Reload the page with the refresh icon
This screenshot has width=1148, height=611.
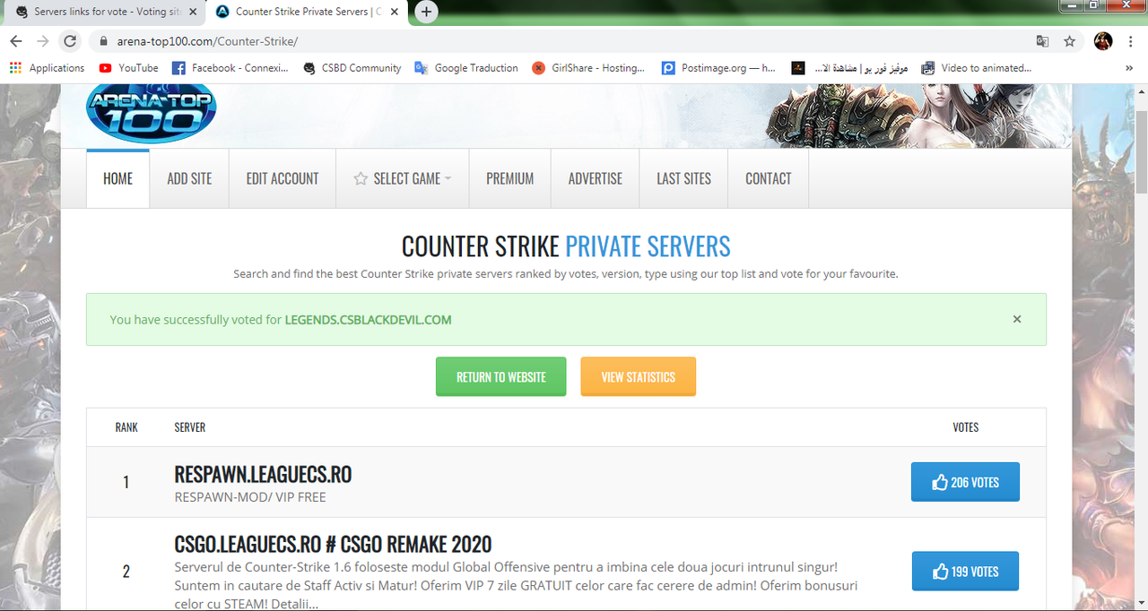pos(70,41)
